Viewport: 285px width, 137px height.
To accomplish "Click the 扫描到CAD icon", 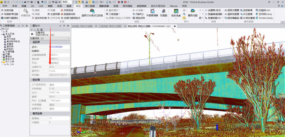I will [x=264, y=10].
